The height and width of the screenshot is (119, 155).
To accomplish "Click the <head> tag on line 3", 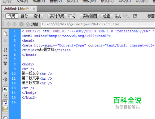I will [28, 41].
